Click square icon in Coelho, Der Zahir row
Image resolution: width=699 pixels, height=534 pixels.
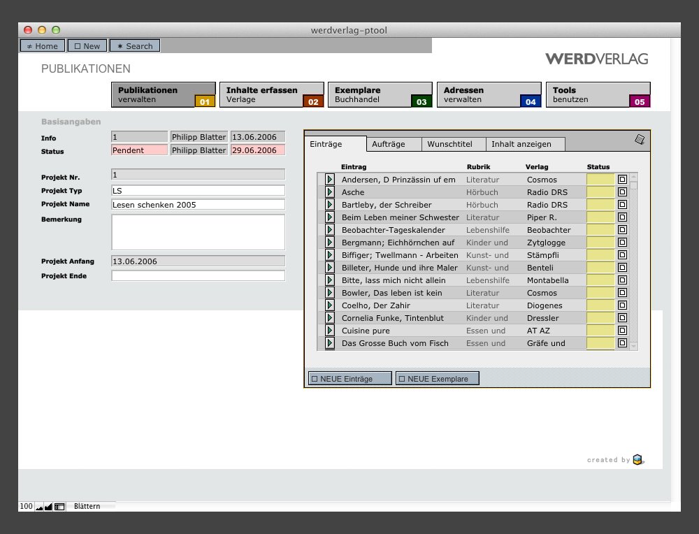[622, 305]
